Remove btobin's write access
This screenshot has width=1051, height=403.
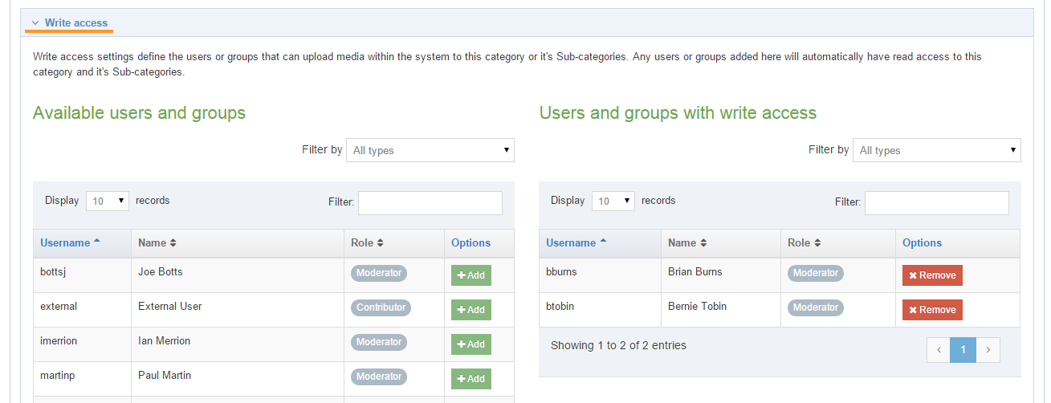[x=931, y=310]
